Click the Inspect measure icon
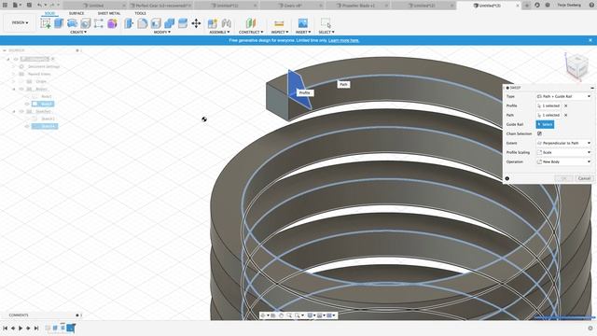Image resolution: width=597 pixels, height=336 pixels. 279,23
